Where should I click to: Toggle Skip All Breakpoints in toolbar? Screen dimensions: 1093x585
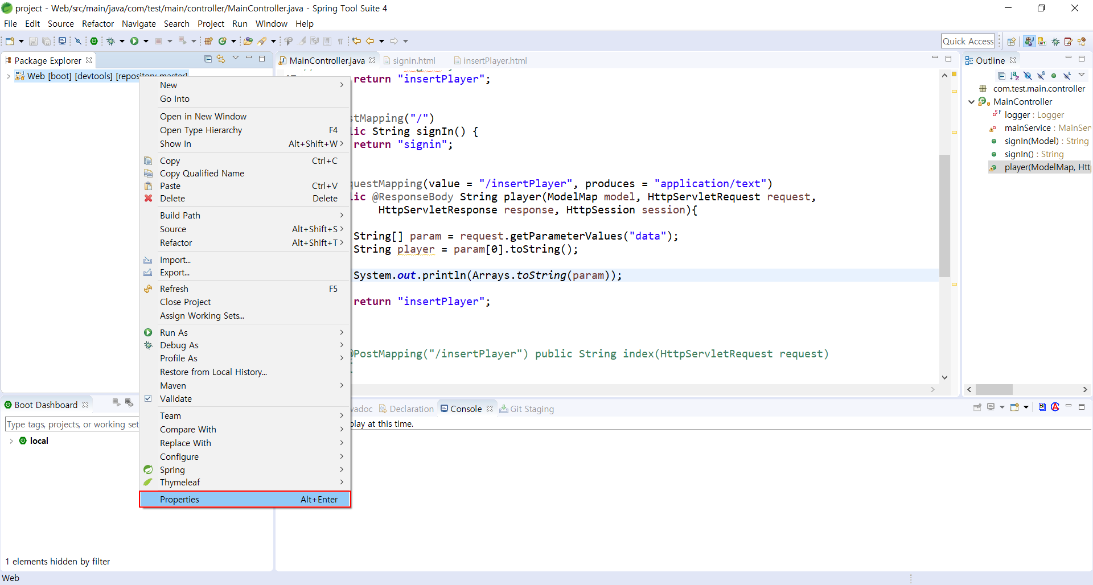[x=78, y=41]
